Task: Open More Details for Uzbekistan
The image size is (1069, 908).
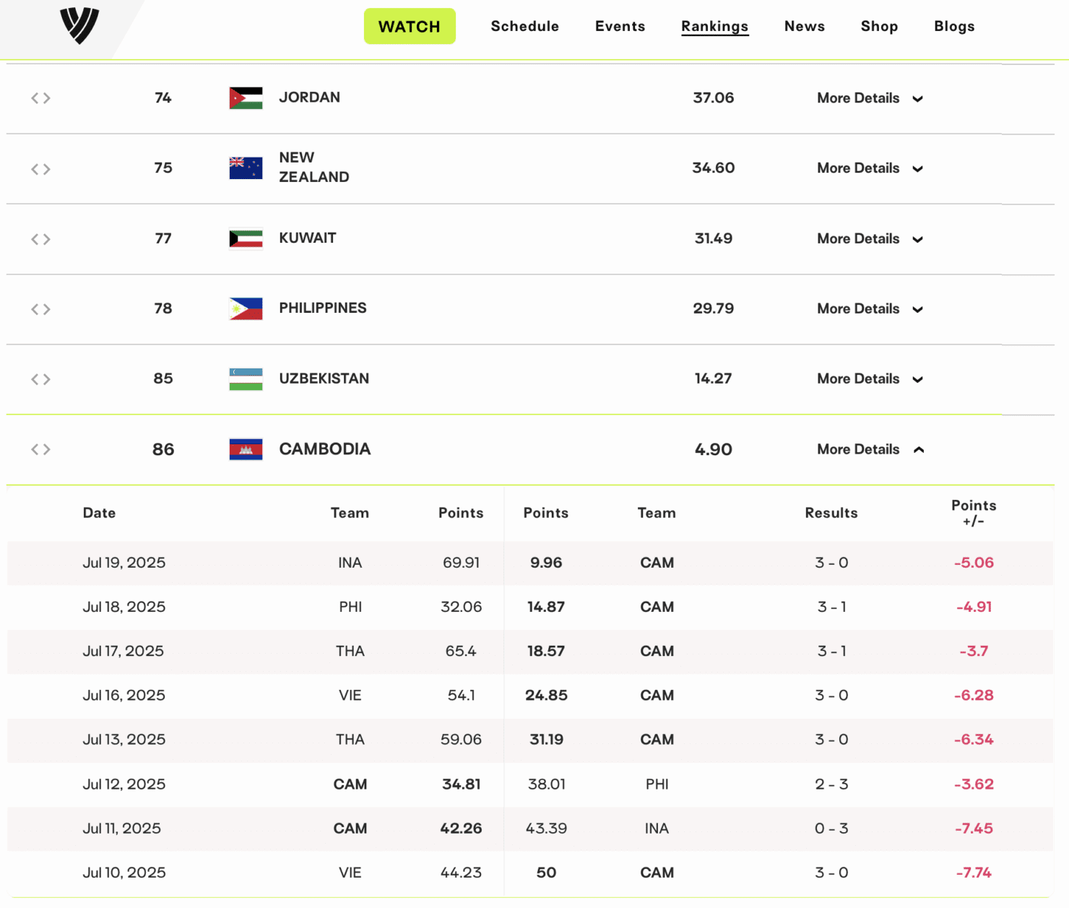Action: (x=870, y=379)
